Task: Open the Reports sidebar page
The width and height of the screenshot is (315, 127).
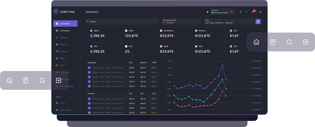Action: (63, 45)
